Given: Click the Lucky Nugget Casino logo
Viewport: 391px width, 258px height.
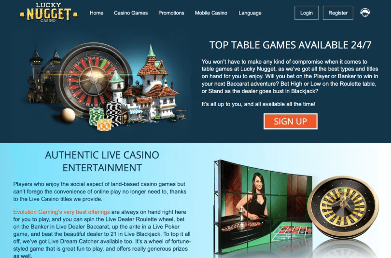Looking at the screenshot, I should click(x=49, y=13).
